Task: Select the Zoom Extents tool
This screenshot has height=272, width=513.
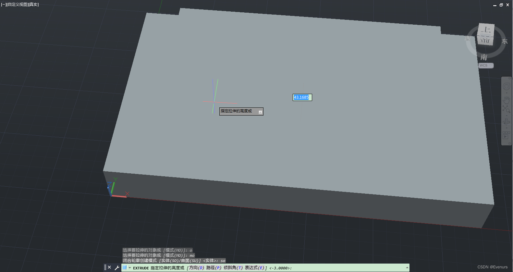Action: tap(507, 109)
